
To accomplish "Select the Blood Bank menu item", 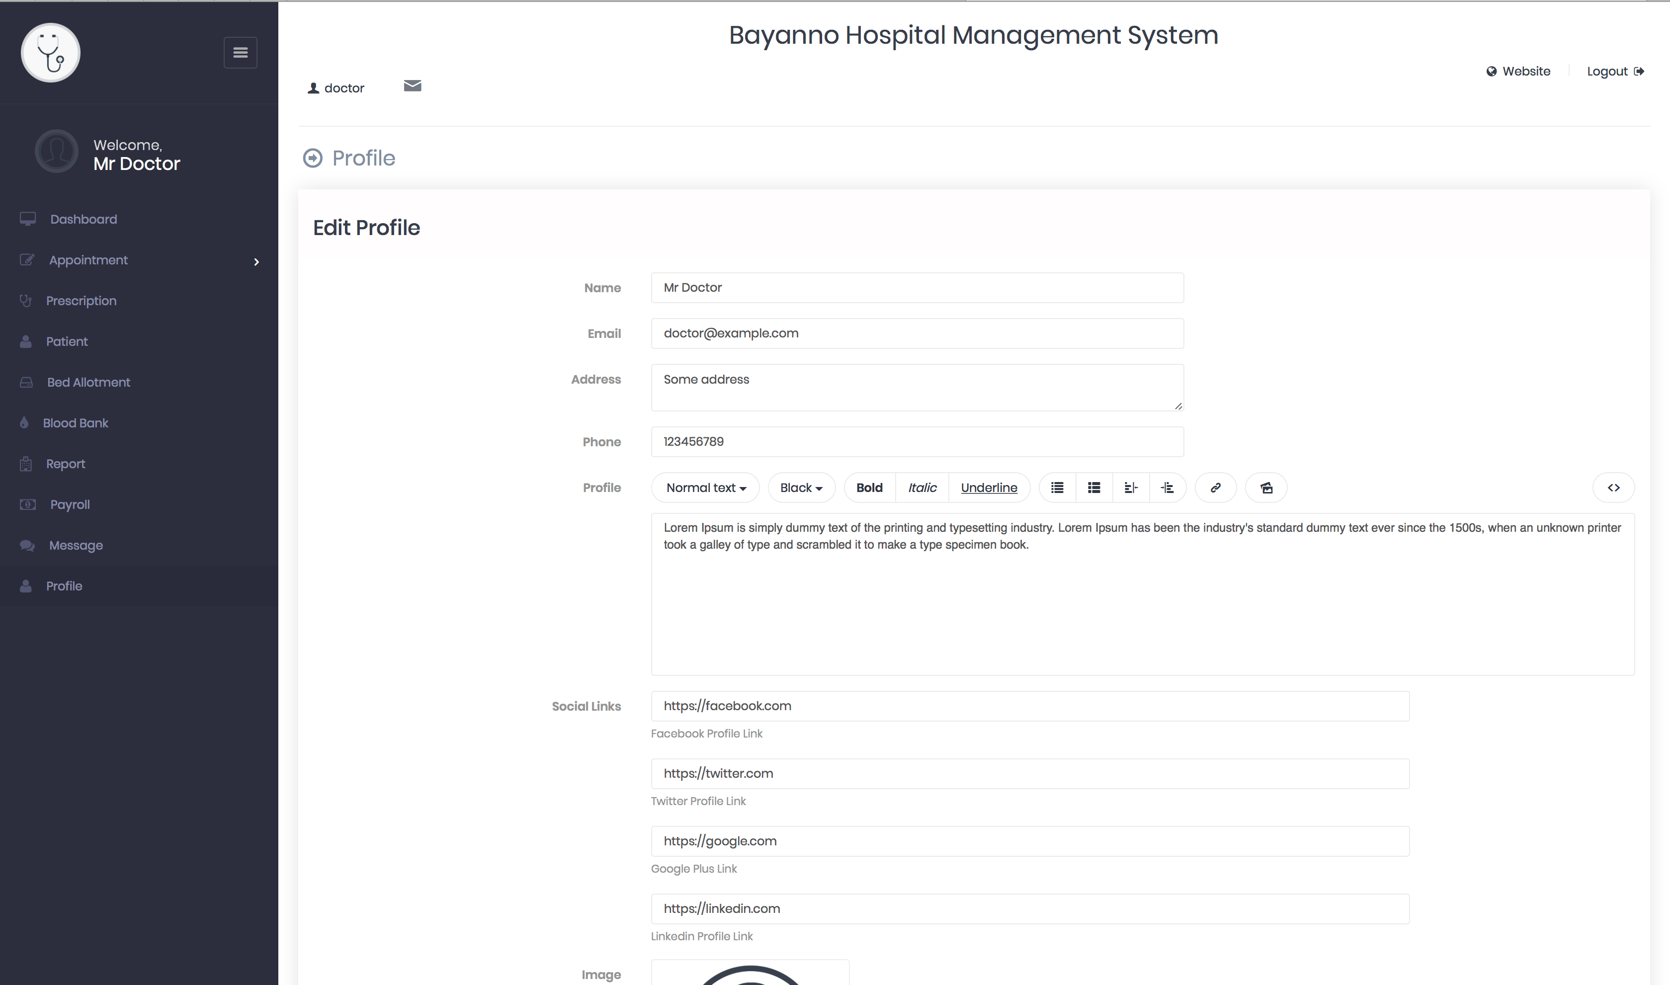I will (x=75, y=422).
